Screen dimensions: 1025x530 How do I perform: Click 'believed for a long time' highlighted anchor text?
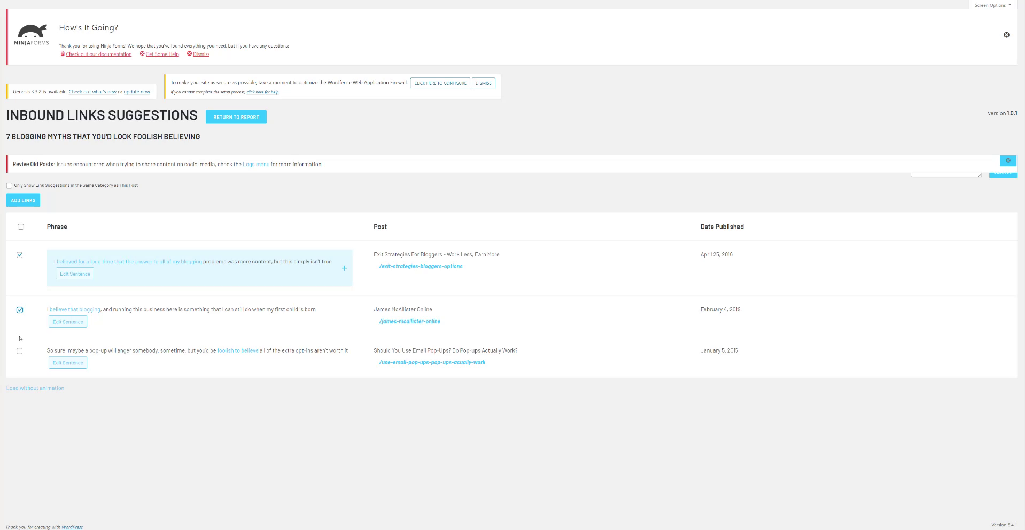(x=129, y=262)
